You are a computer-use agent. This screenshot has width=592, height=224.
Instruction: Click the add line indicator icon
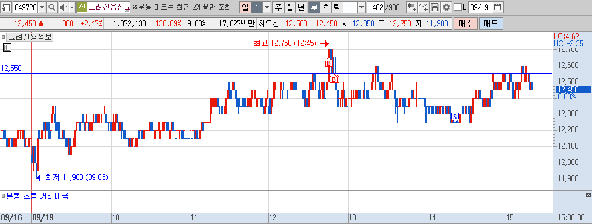pyautogui.click(x=423, y=7)
